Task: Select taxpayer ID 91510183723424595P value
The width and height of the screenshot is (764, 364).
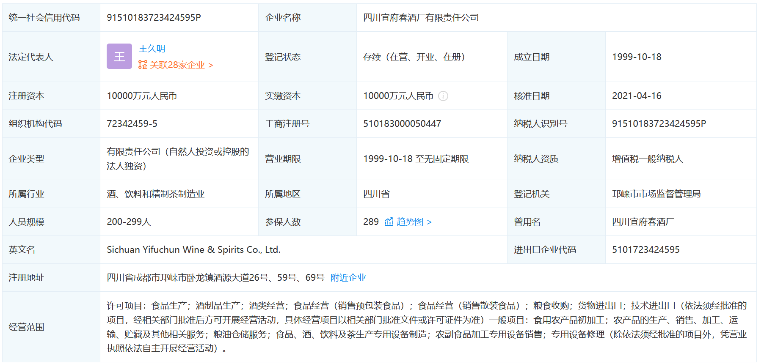Action: [659, 124]
